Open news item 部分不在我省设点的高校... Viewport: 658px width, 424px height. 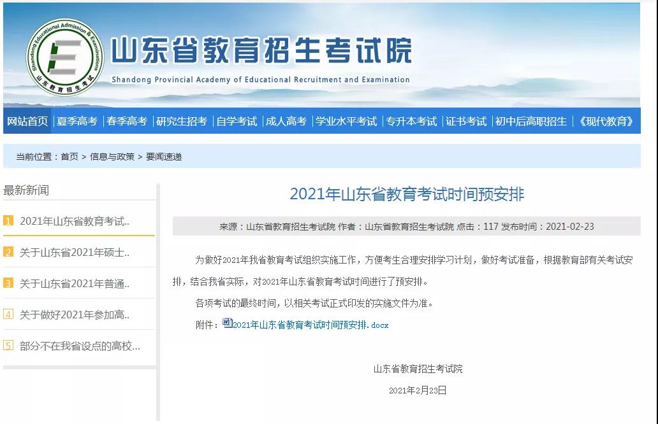(x=80, y=346)
